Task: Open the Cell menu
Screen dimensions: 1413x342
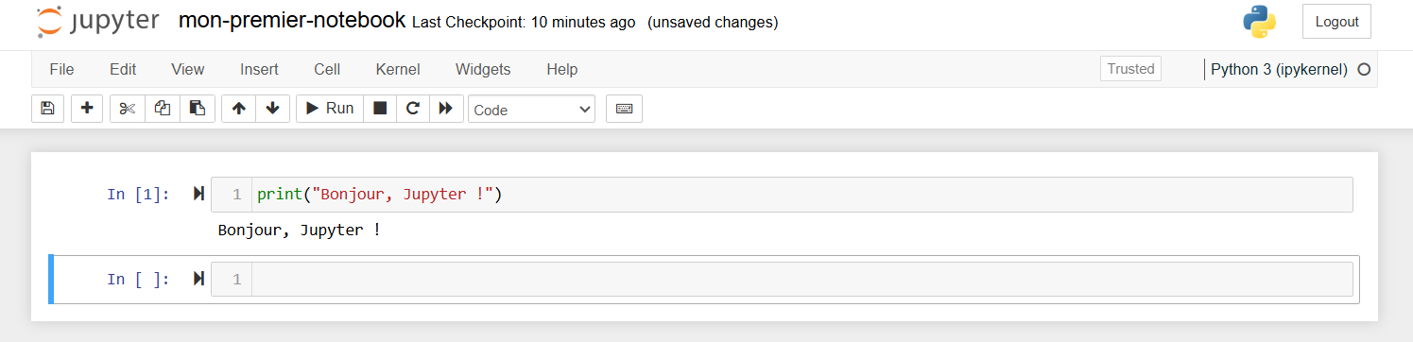Action: click(x=327, y=69)
